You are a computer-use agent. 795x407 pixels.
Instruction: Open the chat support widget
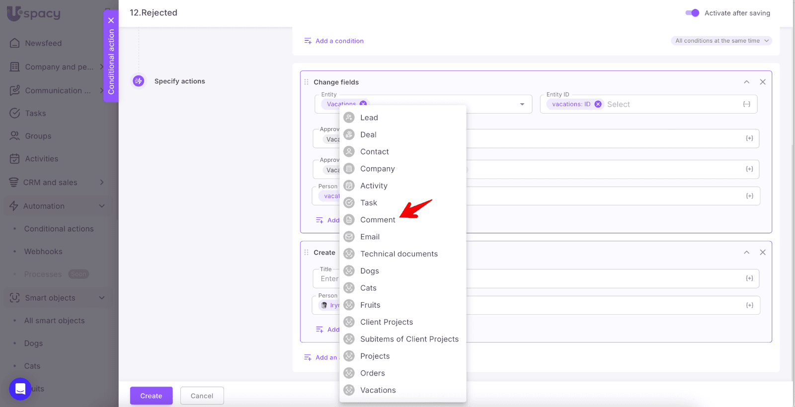(20, 389)
